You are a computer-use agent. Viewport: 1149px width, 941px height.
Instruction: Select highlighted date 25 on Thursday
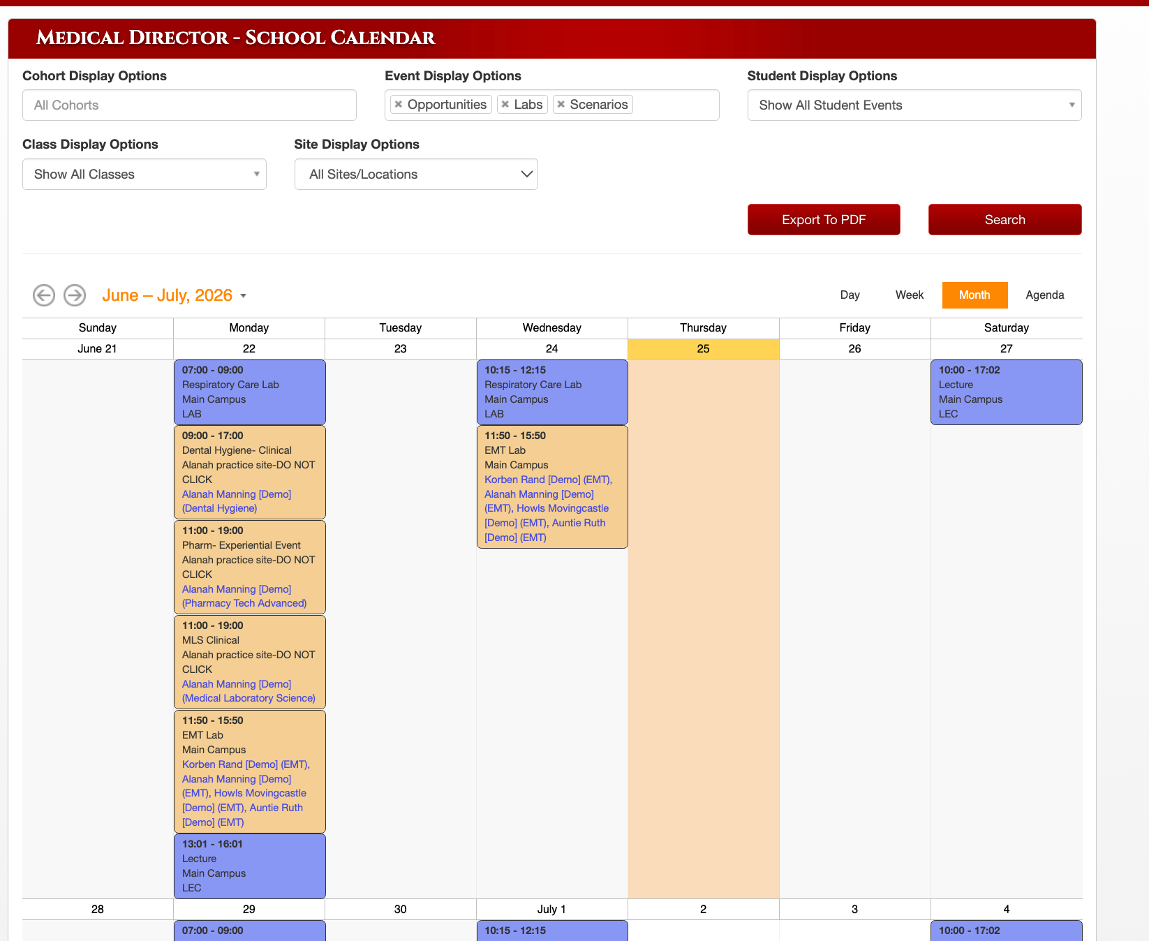coord(704,349)
